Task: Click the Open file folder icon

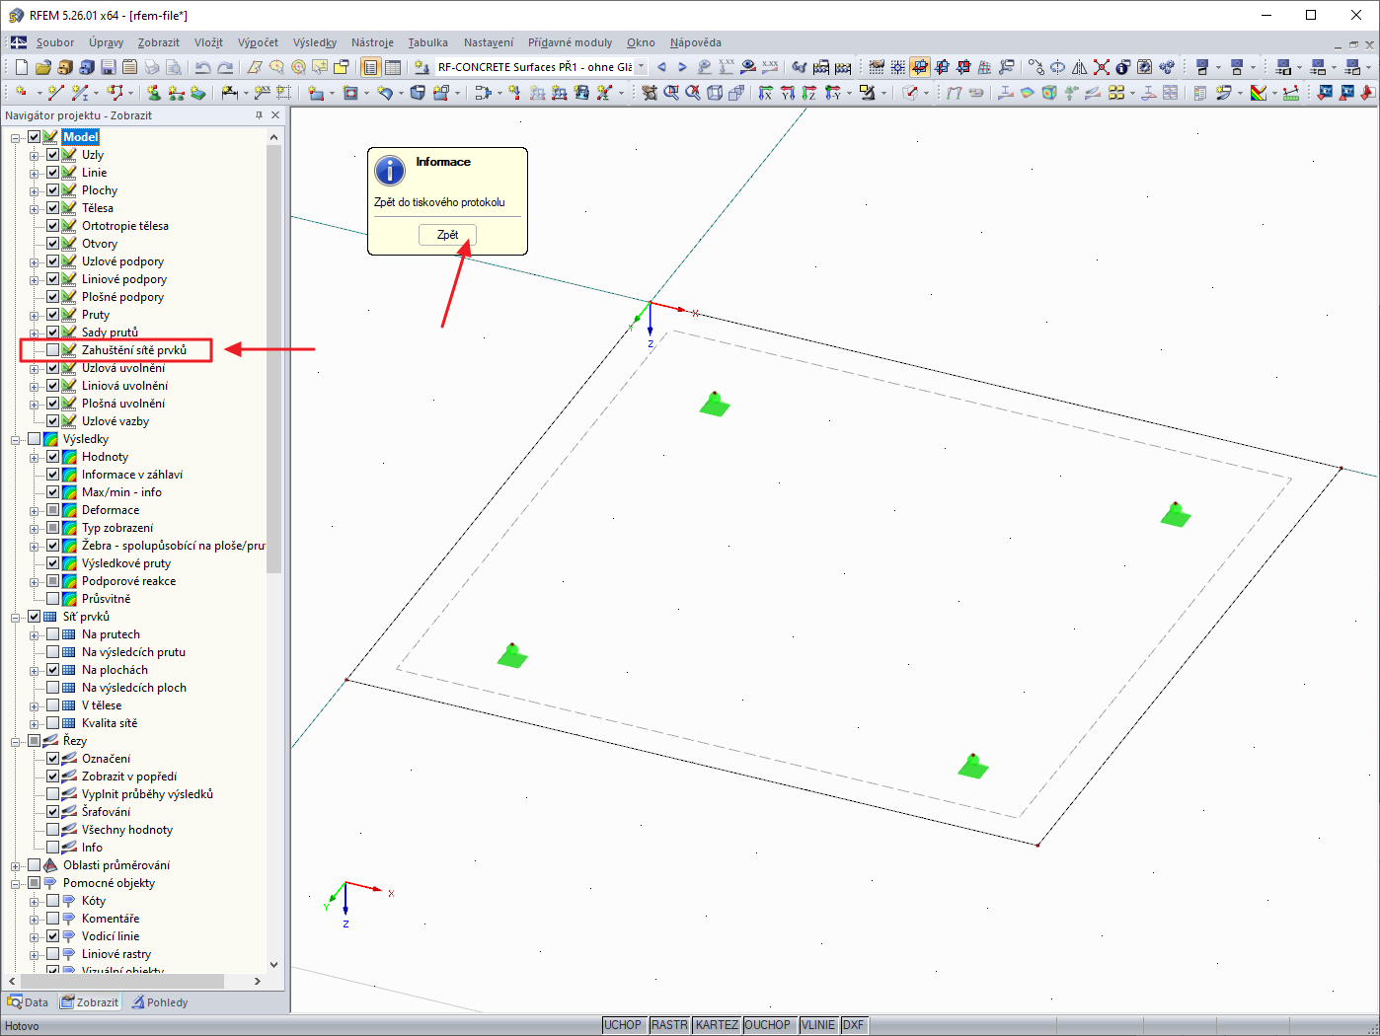Action: (42, 67)
